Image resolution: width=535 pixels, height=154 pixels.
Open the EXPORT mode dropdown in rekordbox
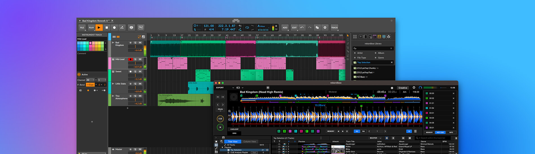225,88
